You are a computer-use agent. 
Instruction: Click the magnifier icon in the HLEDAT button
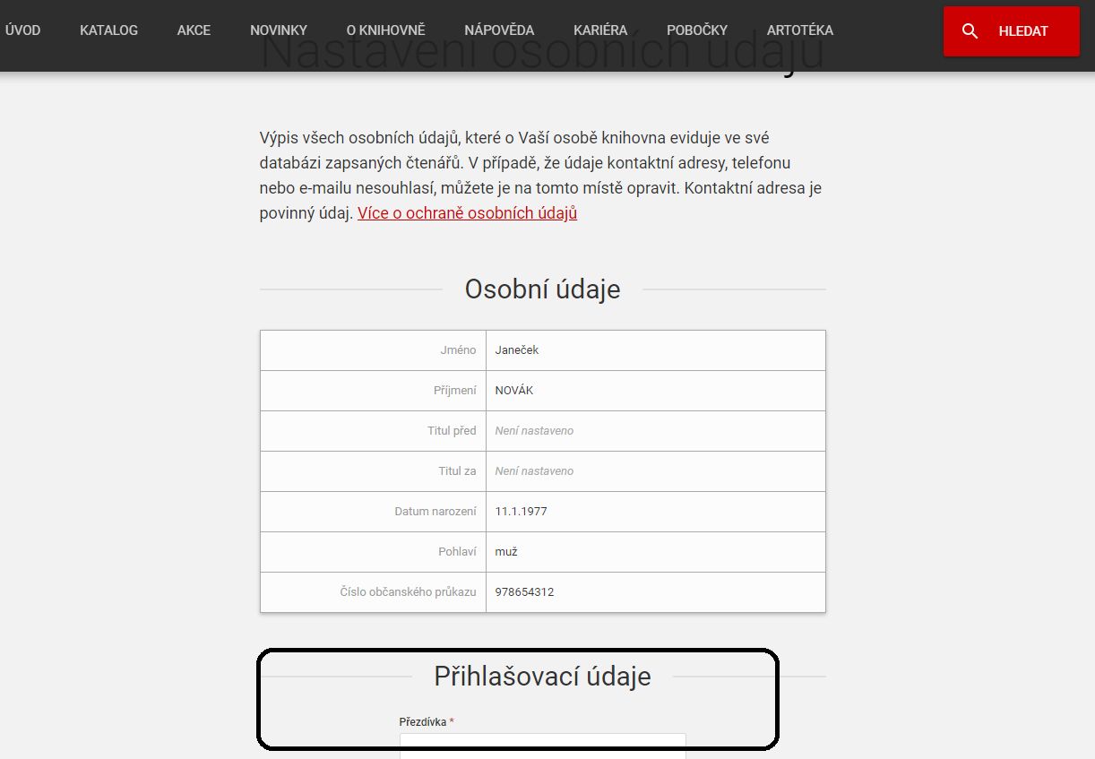[x=970, y=31]
